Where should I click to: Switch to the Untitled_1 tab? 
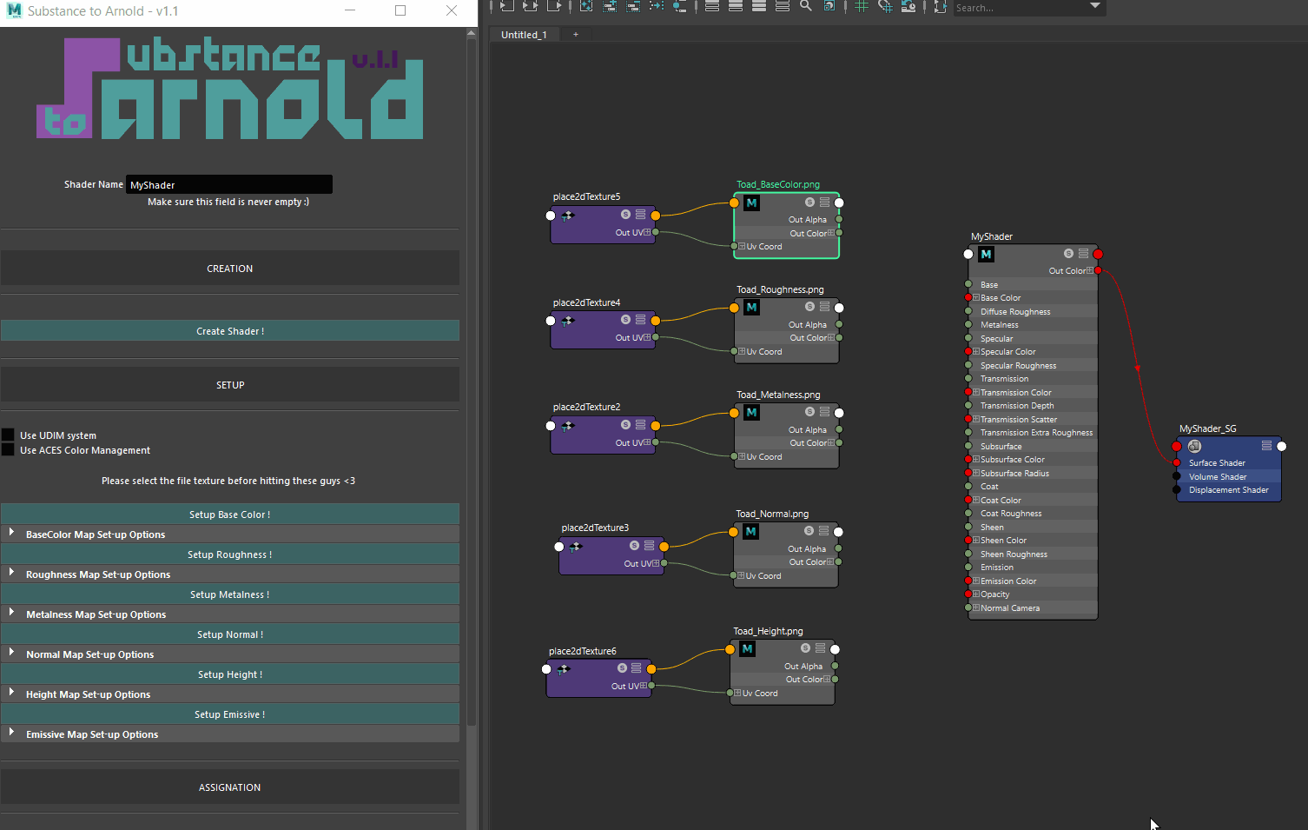[524, 35]
